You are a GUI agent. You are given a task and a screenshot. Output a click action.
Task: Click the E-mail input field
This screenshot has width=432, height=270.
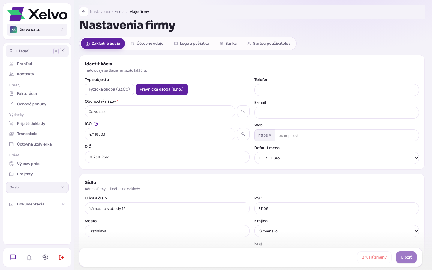coord(337,112)
